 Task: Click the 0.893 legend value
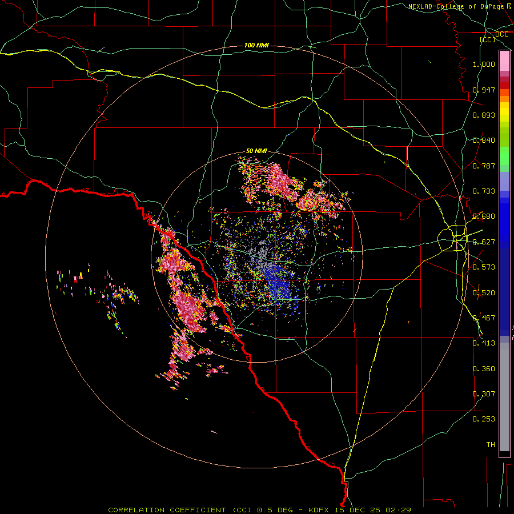click(484, 115)
